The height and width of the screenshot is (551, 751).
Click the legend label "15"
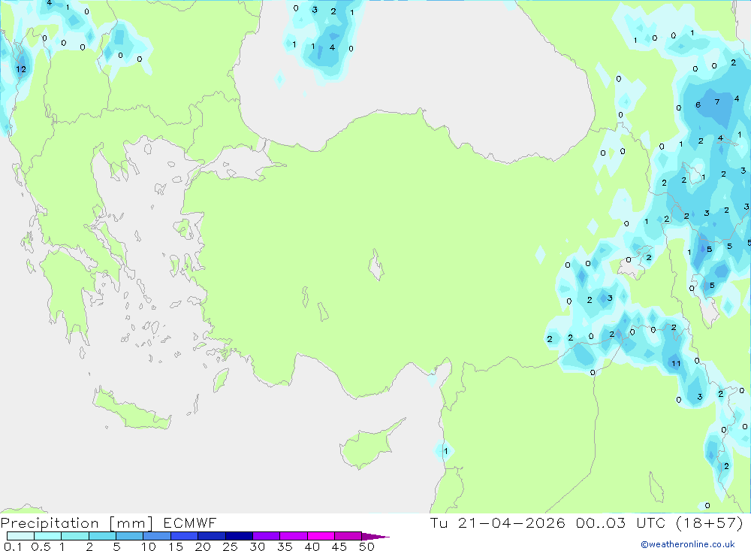click(x=176, y=546)
